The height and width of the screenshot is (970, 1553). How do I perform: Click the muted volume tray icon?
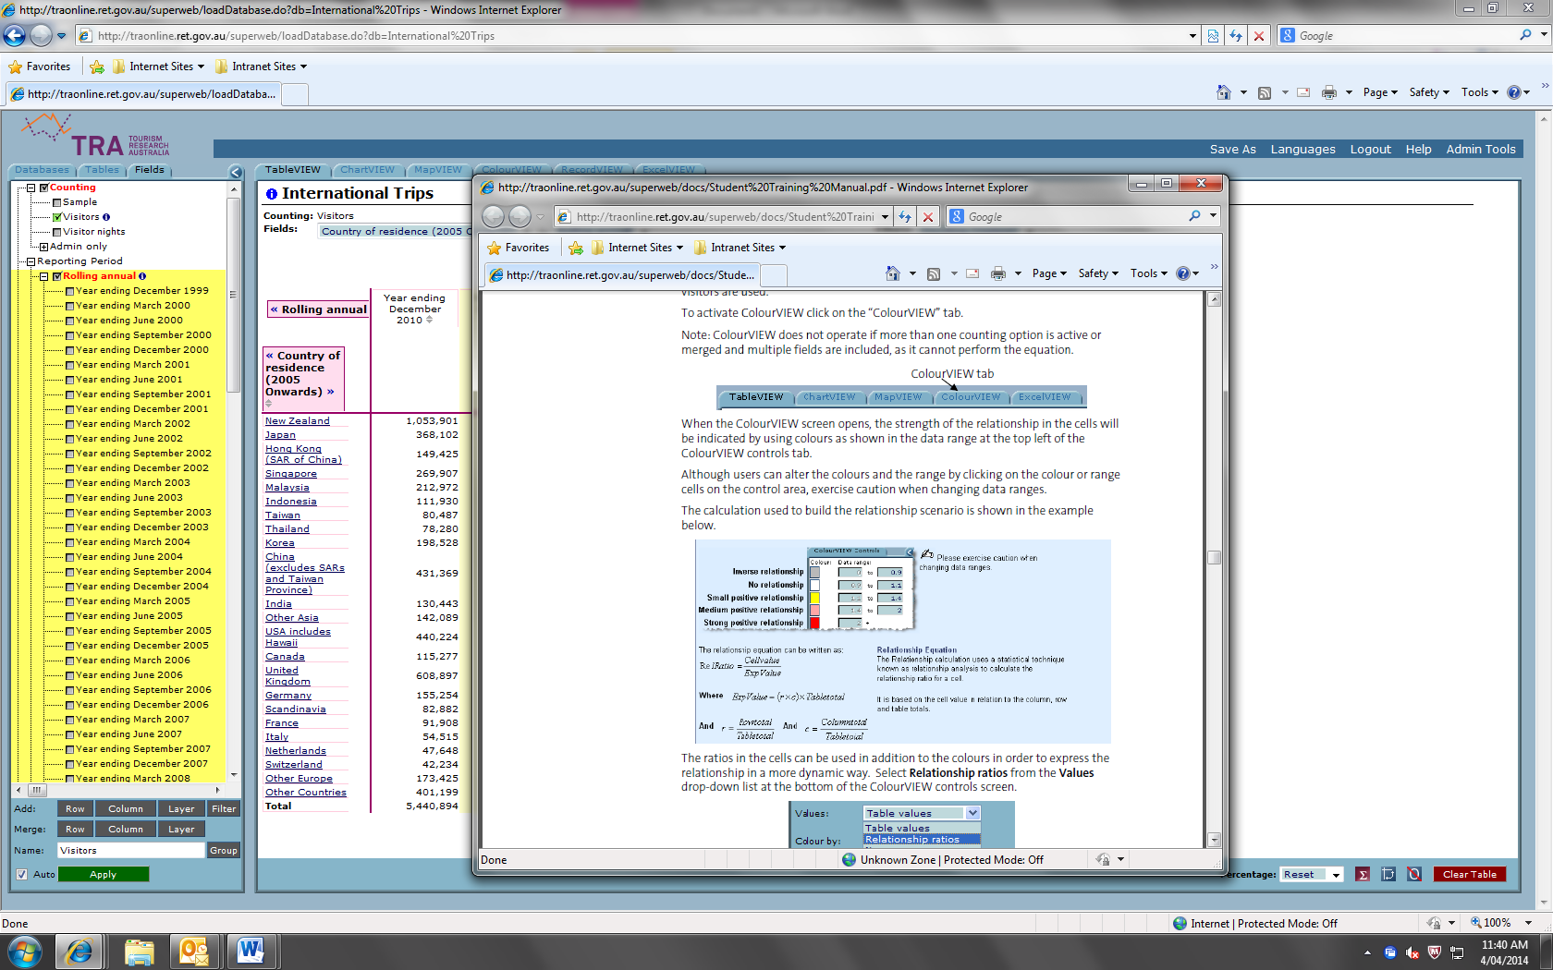[x=1412, y=952]
